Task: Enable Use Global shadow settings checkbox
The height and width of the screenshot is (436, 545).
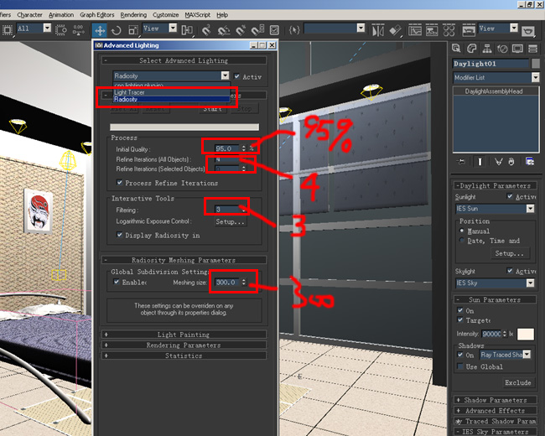Action: click(460, 366)
